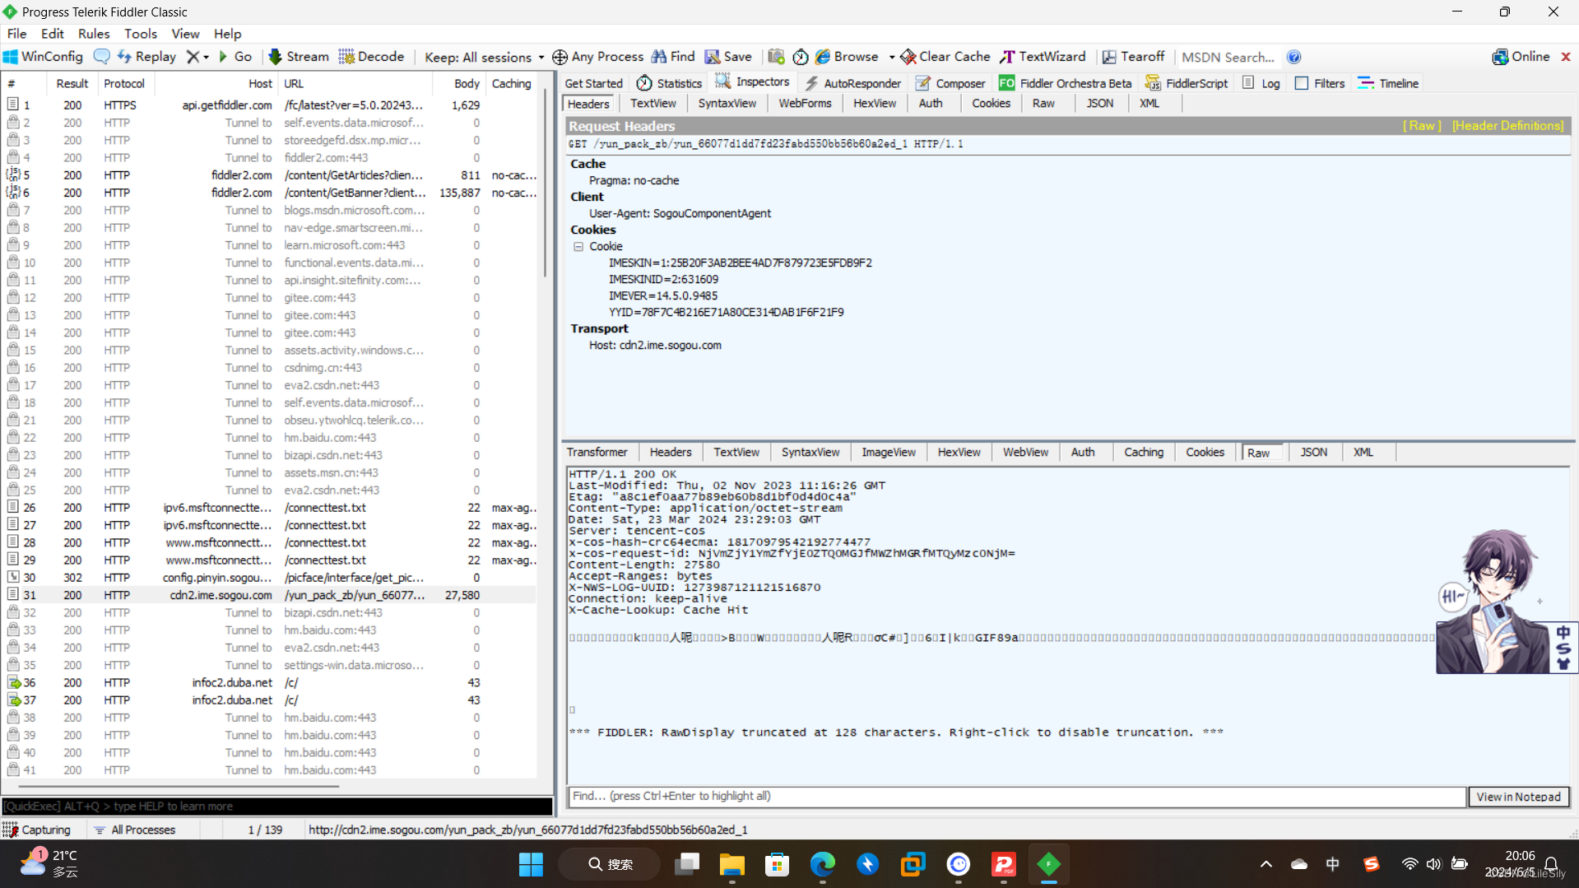
Task: Click the Any Process target icon
Action: (x=560, y=57)
